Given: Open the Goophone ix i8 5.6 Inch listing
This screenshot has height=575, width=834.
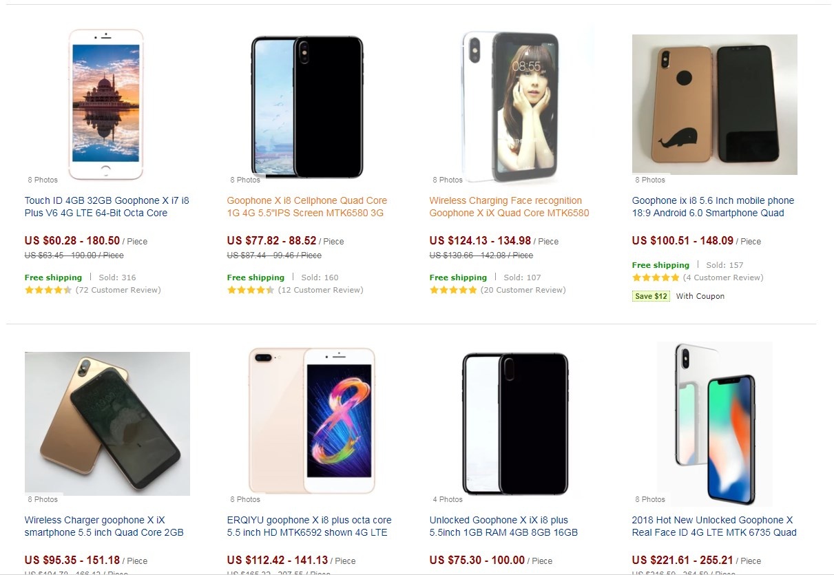Looking at the screenshot, I should (x=713, y=207).
